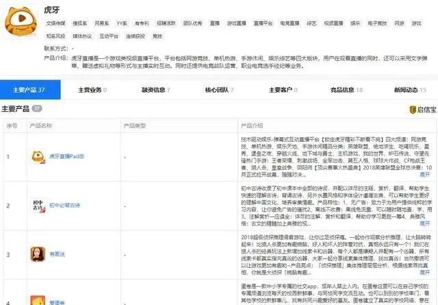Select the 网易系 tag

102,23
